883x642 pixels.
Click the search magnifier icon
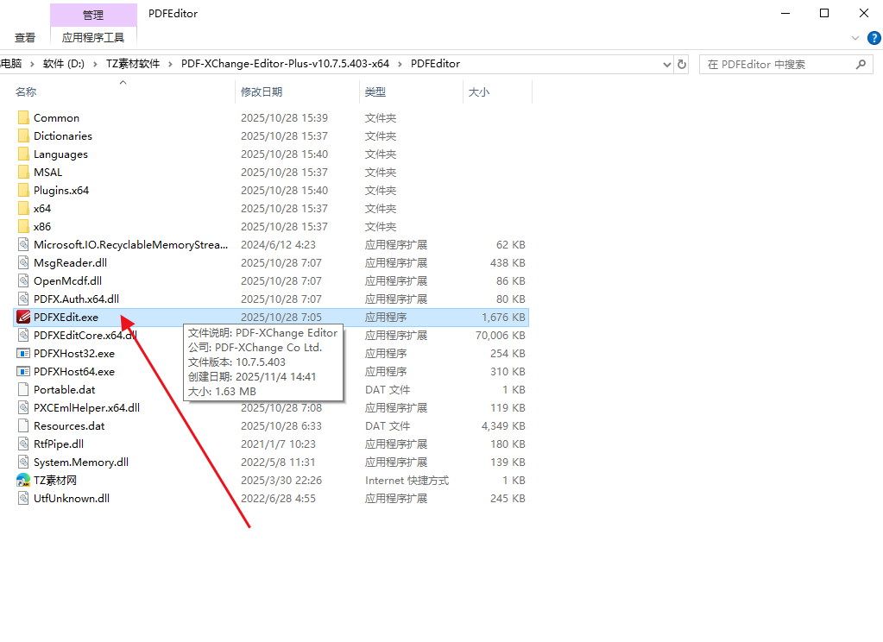(x=861, y=64)
